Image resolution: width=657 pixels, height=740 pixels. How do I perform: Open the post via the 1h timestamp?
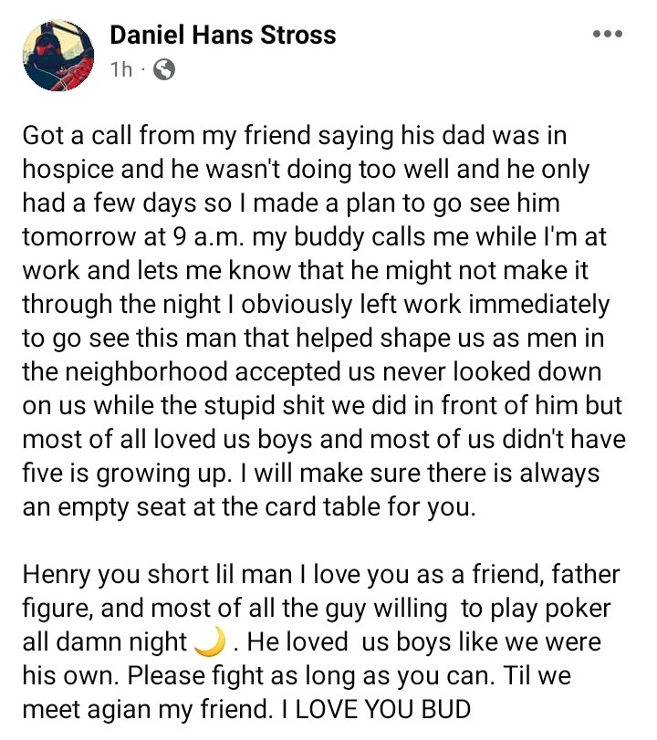click(120, 69)
